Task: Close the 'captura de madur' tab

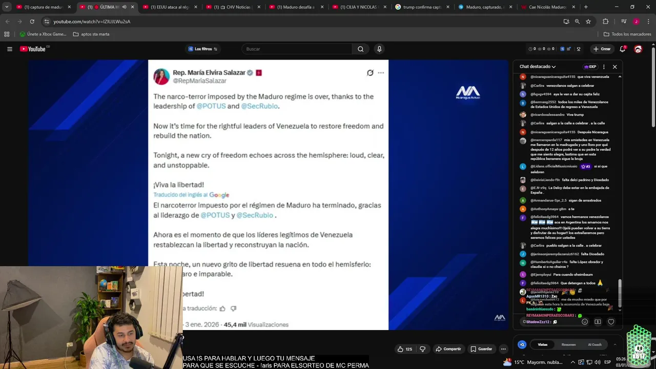Action: [x=69, y=7]
